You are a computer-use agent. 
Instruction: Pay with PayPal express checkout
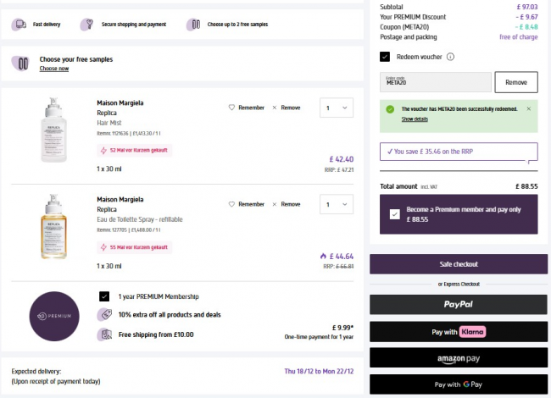(x=458, y=304)
